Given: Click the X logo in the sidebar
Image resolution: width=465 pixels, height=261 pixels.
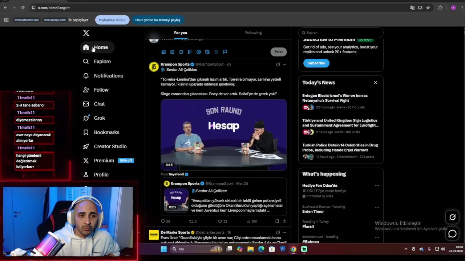Looking at the screenshot, I should (x=86, y=33).
